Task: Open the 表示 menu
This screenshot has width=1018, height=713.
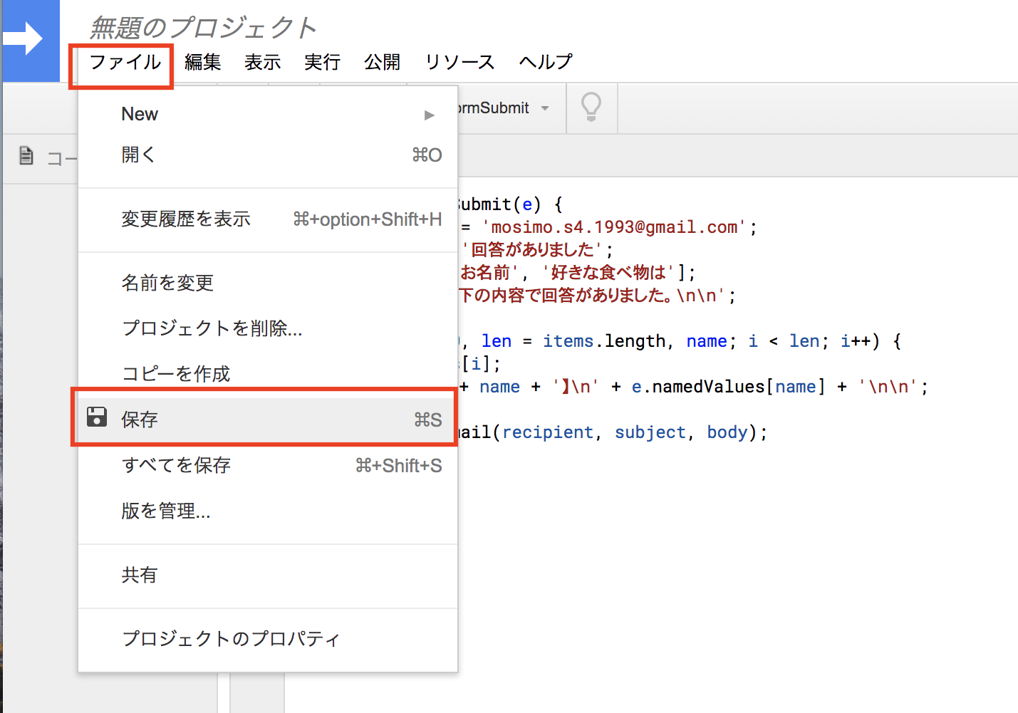Action: click(x=262, y=63)
